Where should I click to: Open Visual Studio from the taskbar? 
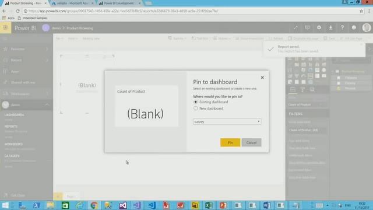pyautogui.click(x=123, y=205)
